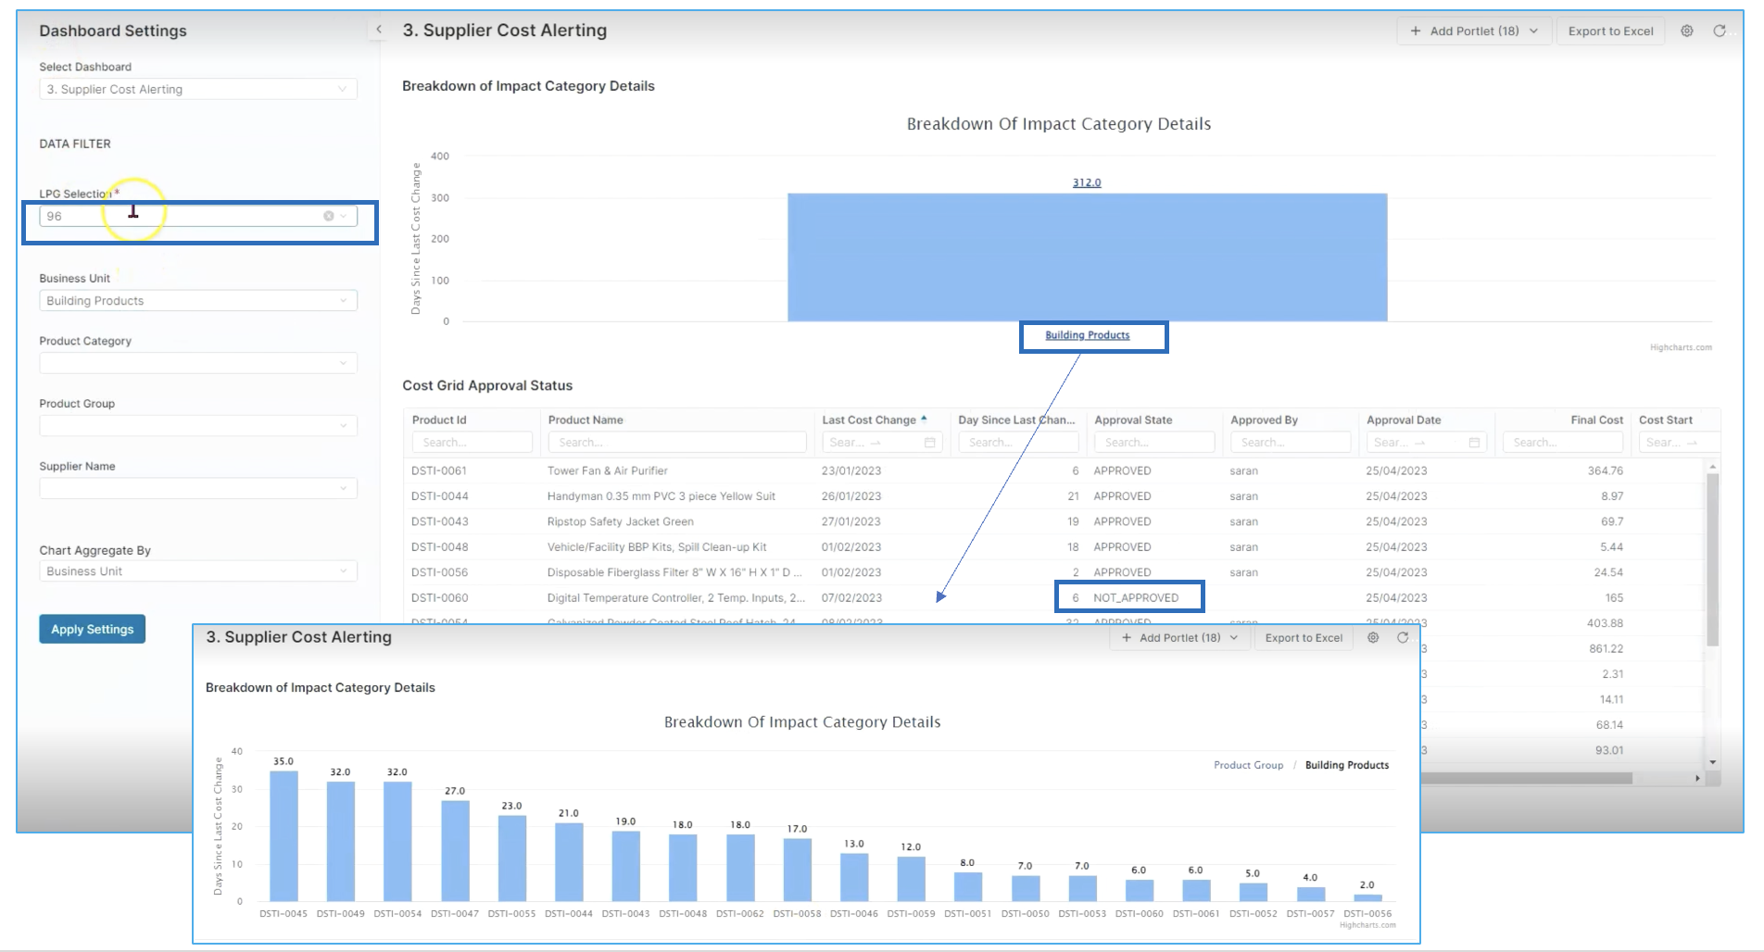The image size is (1764, 952).
Task: Open calendar icon in Approval Date filter
Action: pyautogui.click(x=1474, y=443)
